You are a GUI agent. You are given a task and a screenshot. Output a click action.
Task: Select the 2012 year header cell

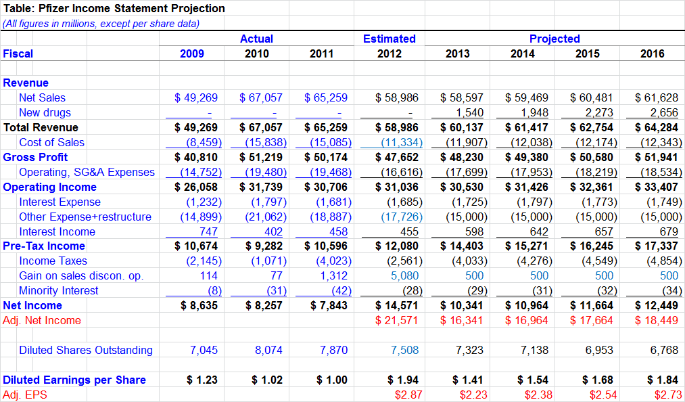click(x=389, y=53)
